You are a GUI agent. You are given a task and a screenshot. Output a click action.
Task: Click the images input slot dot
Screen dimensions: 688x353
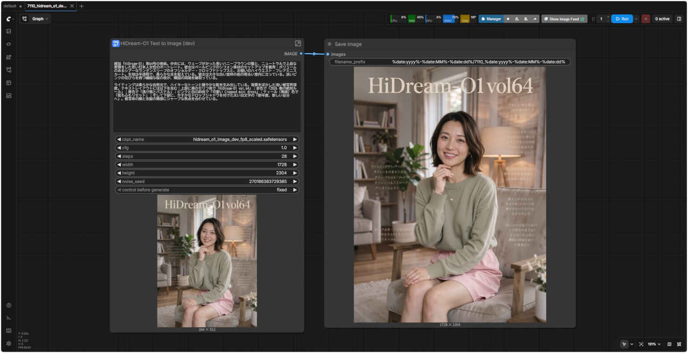coord(327,54)
